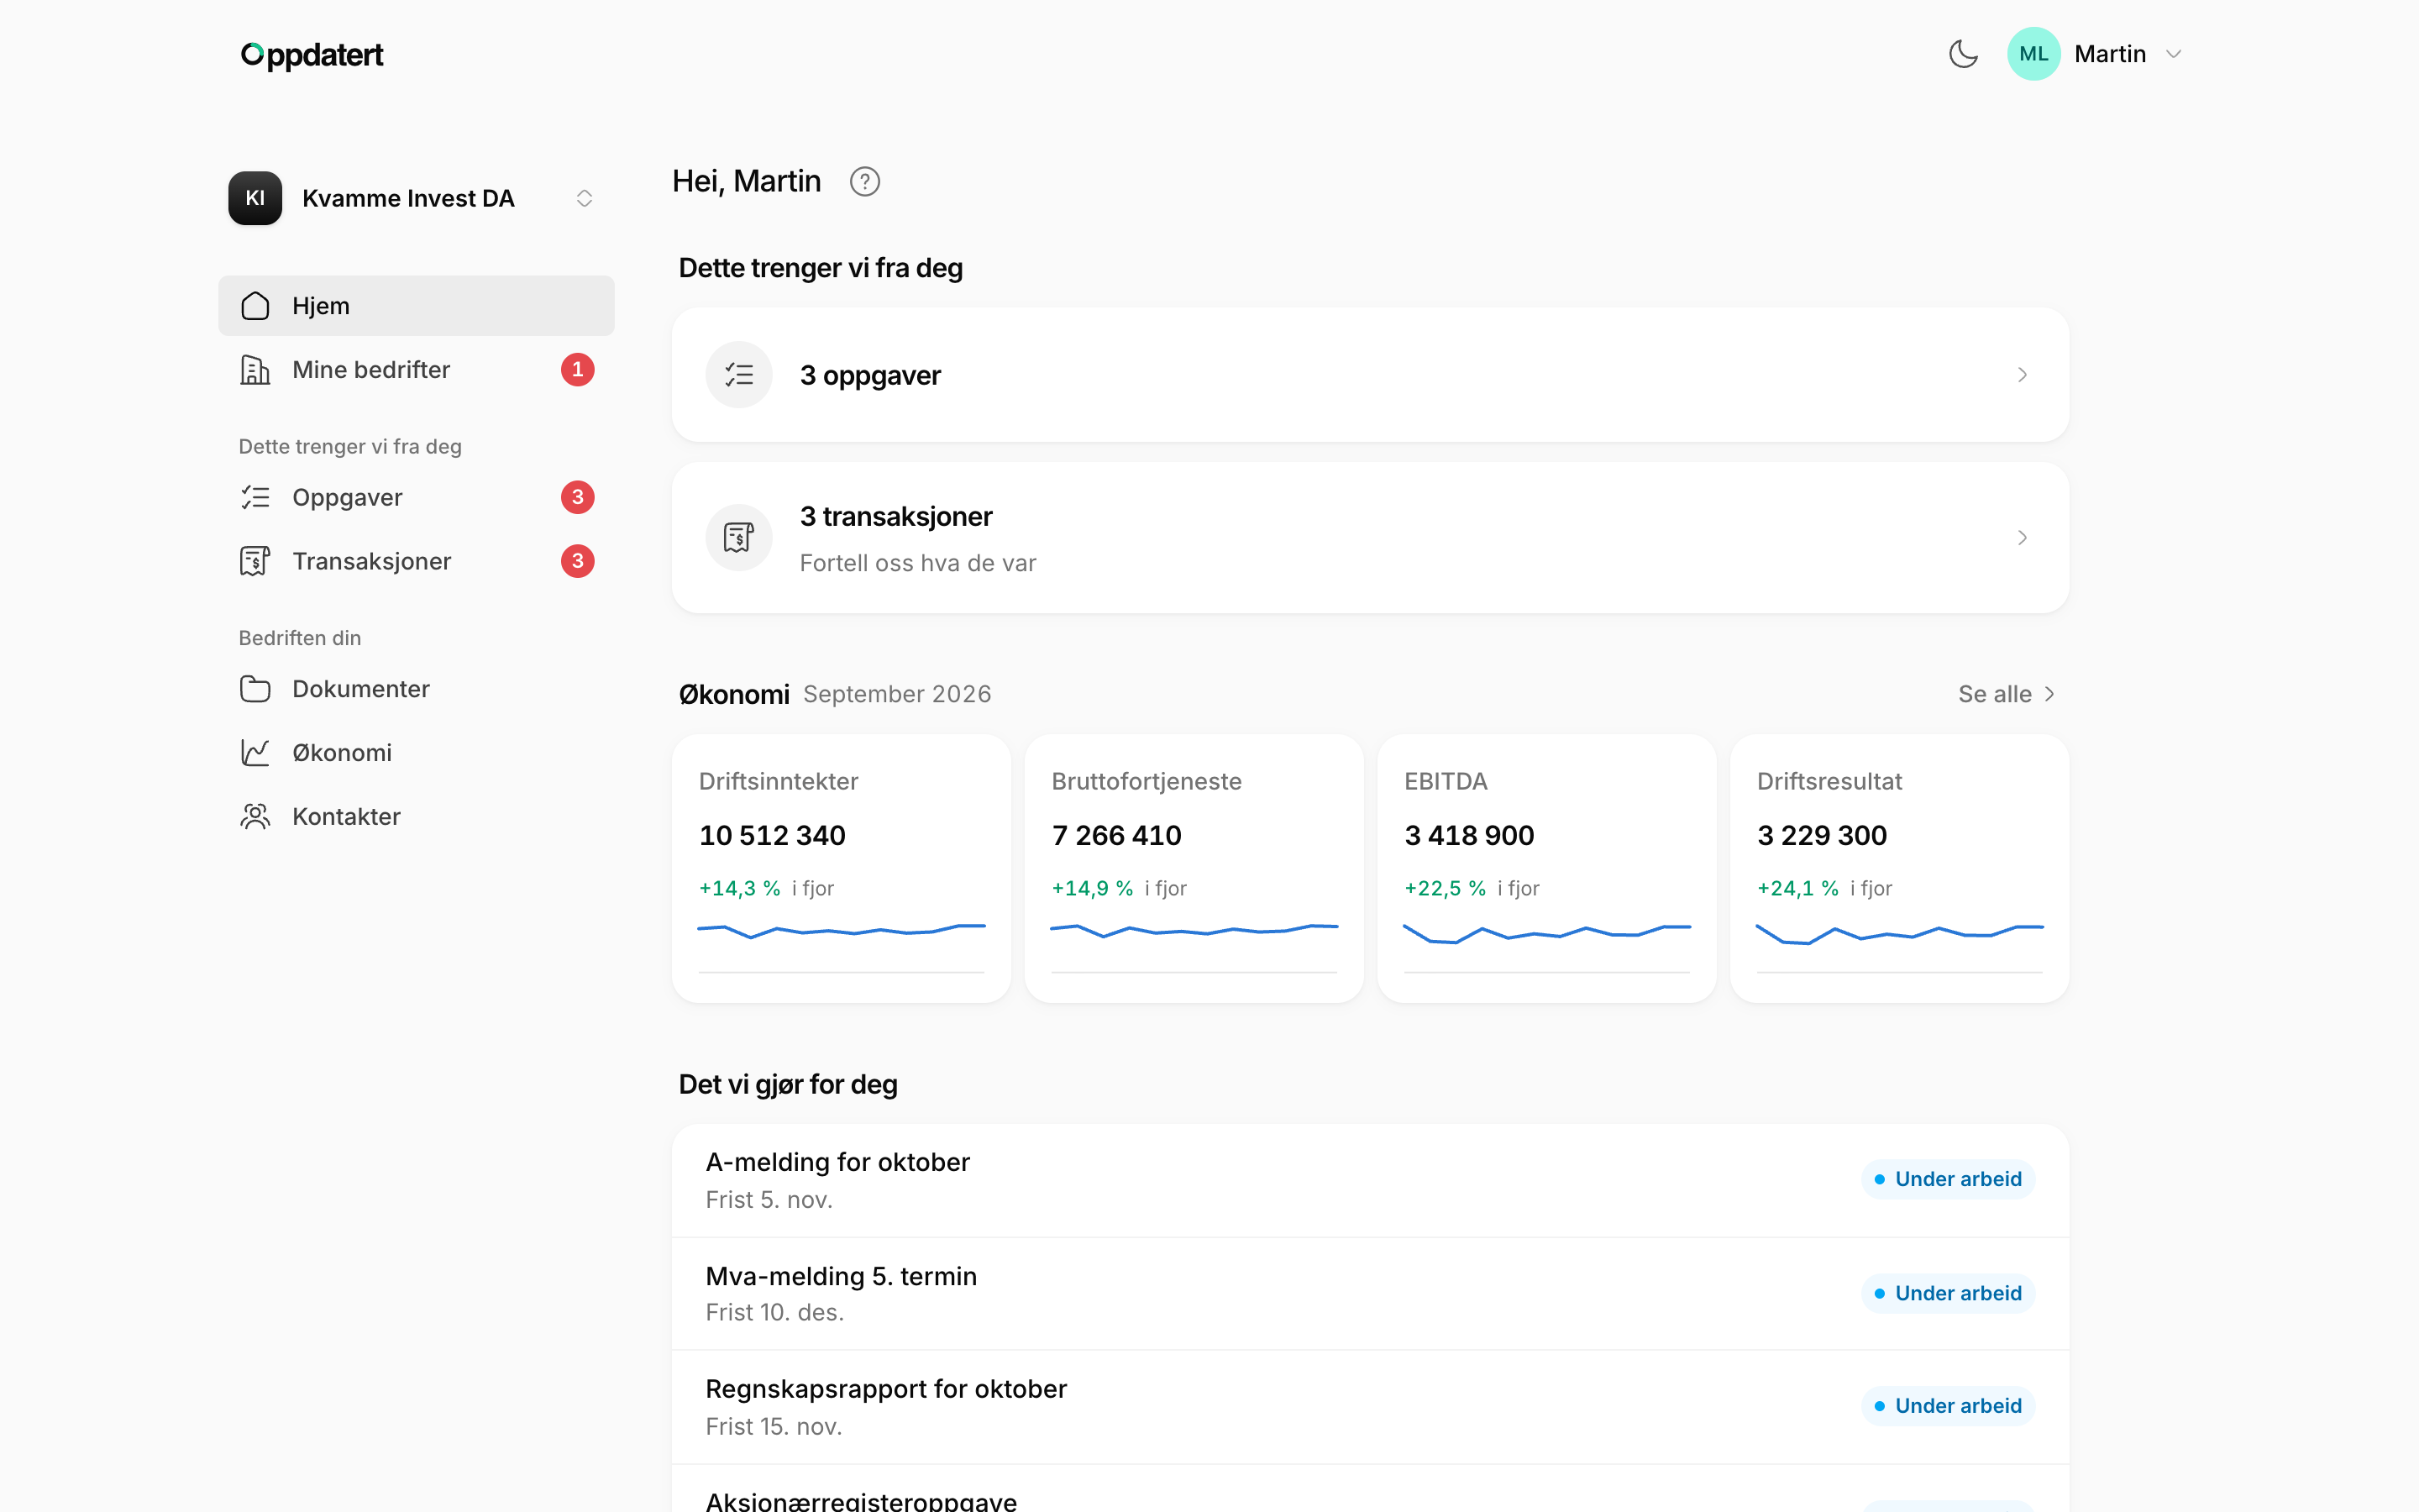Viewport: 2419px width, 1512px height.
Task: Open the A-melding for oktober row
Action: point(1369,1180)
